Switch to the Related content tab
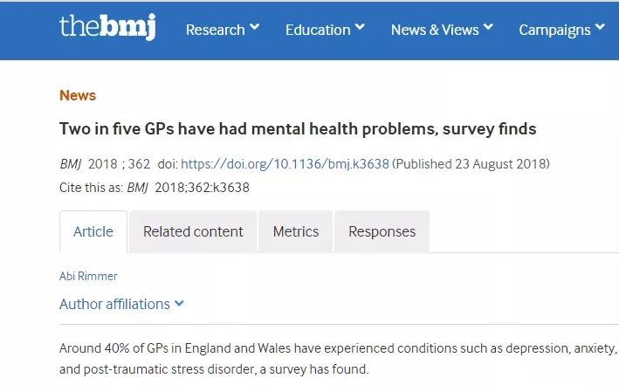The height and width of the screenshot is (392, 619). coord(193,231)
